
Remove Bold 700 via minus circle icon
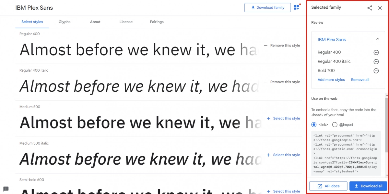pos(376,71)
